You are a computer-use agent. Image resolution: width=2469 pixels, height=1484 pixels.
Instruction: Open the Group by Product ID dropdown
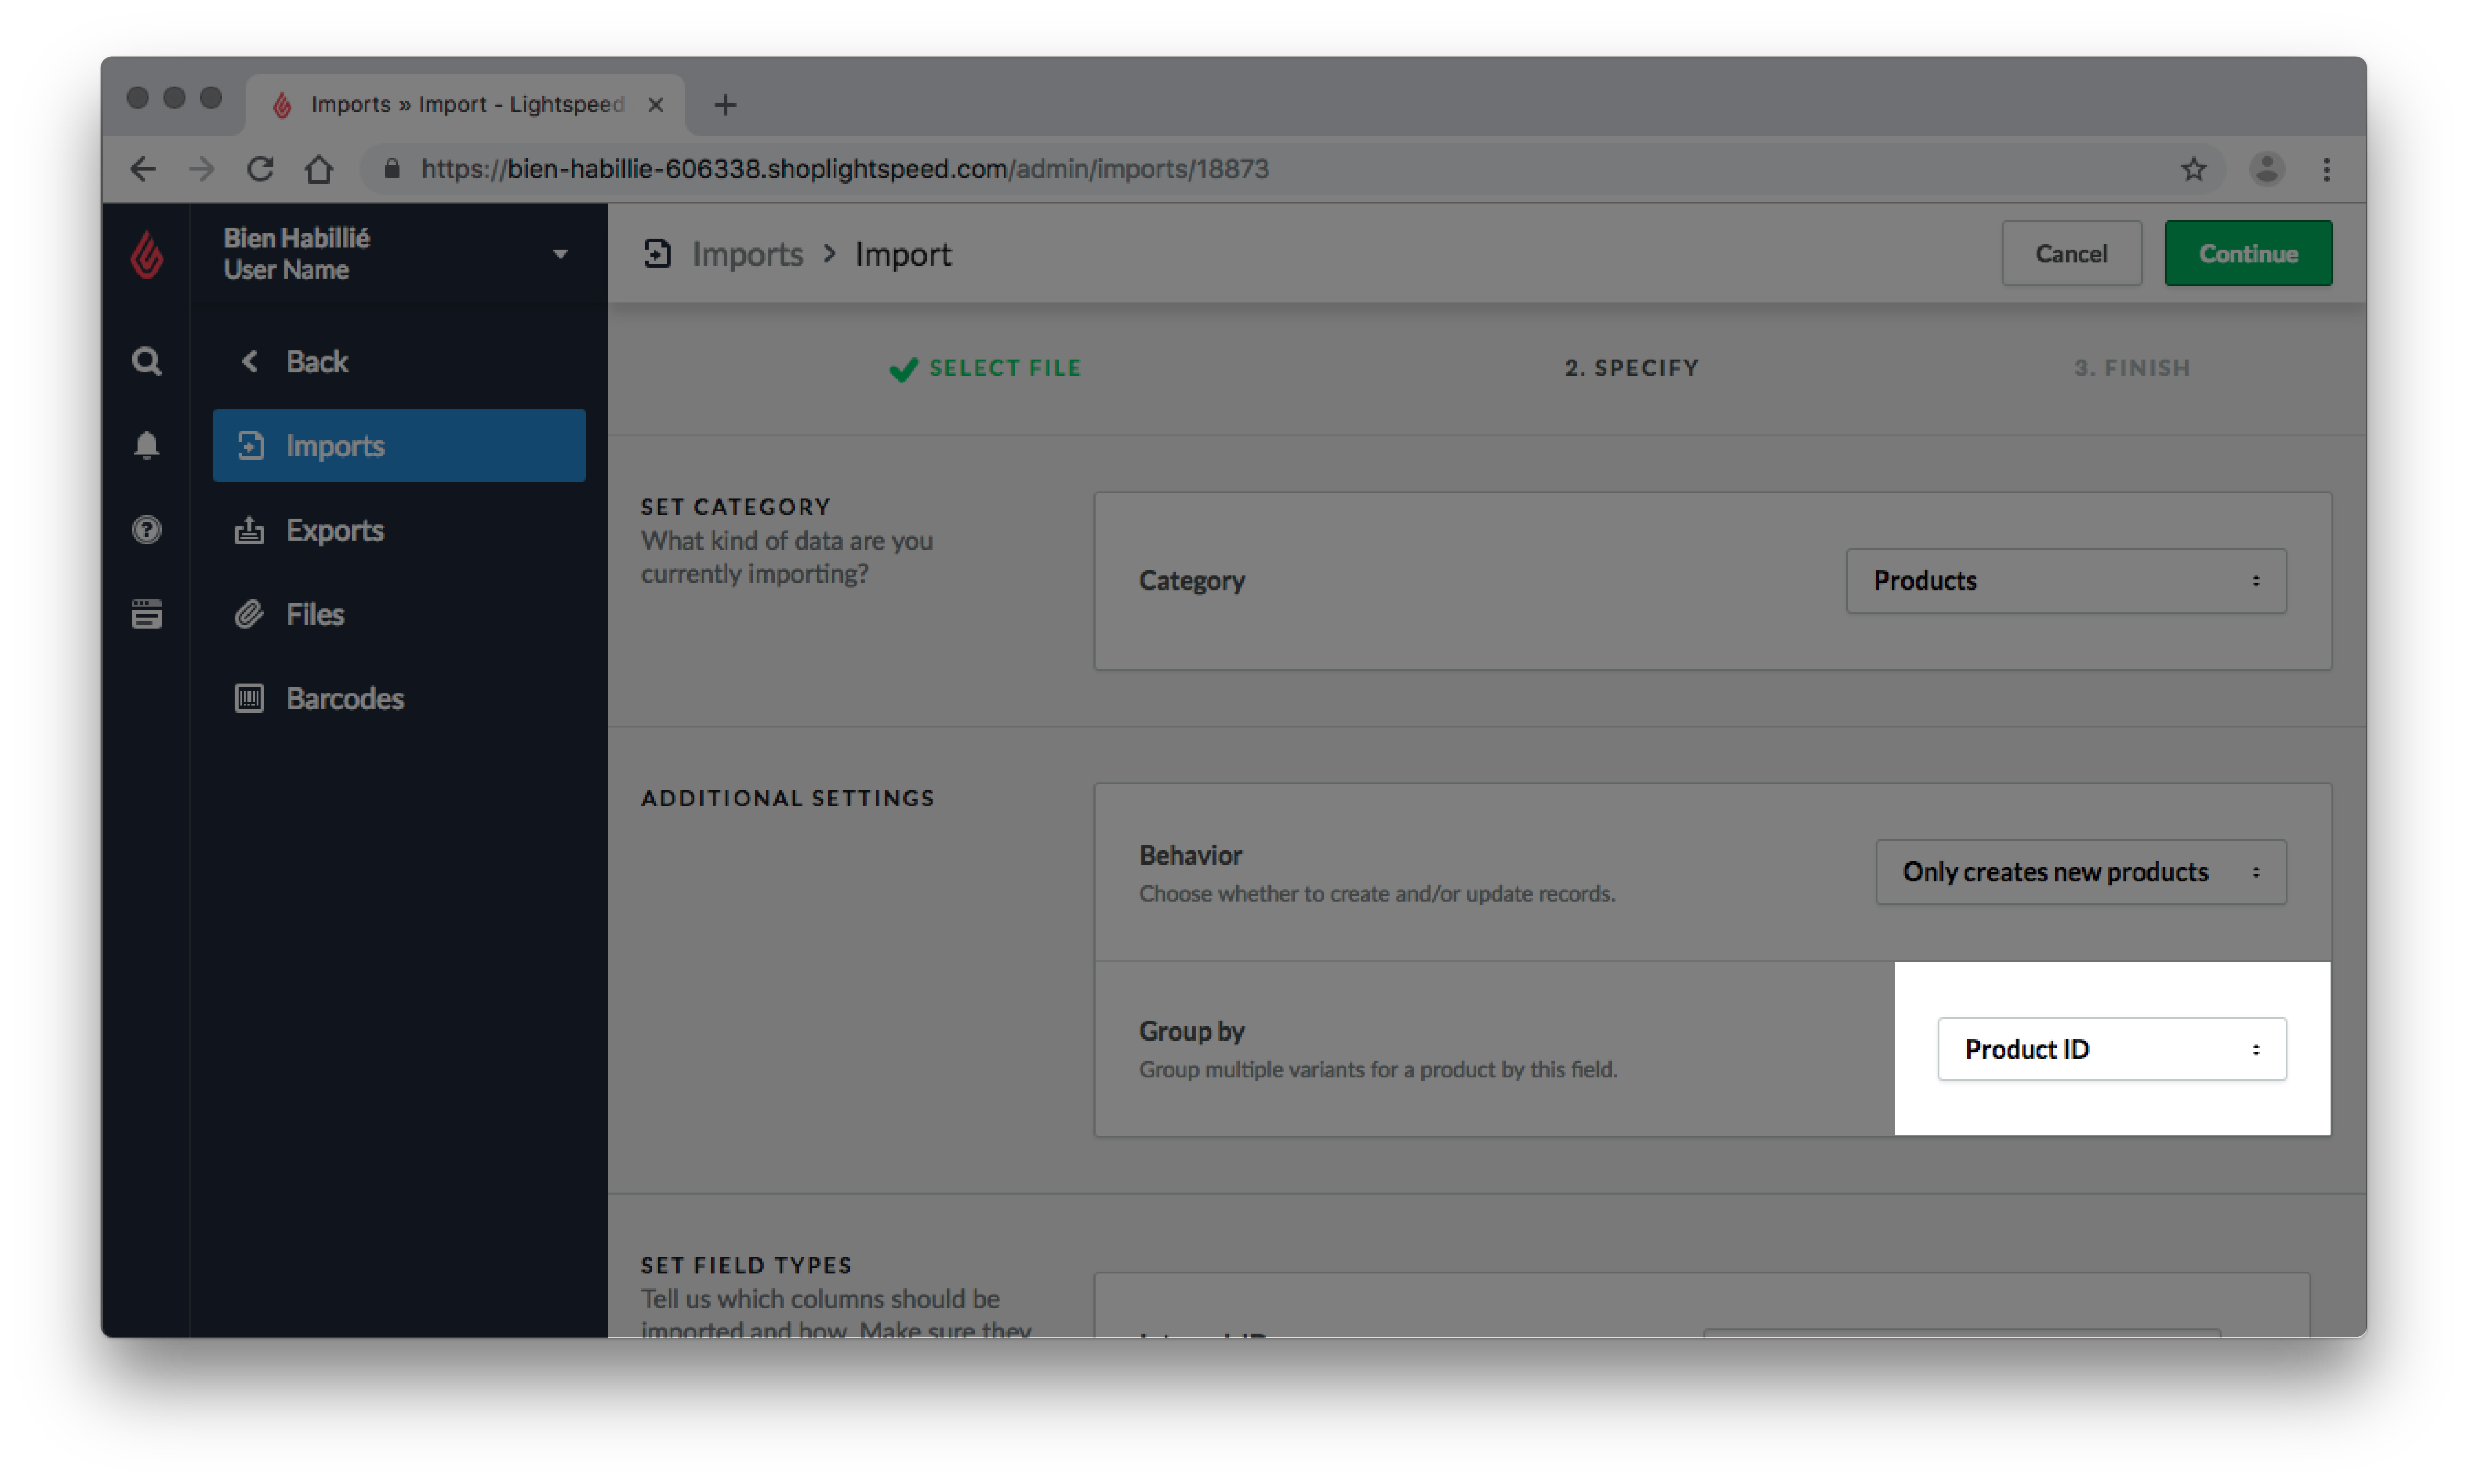pyautogui.click(x=2111, y=1049)
